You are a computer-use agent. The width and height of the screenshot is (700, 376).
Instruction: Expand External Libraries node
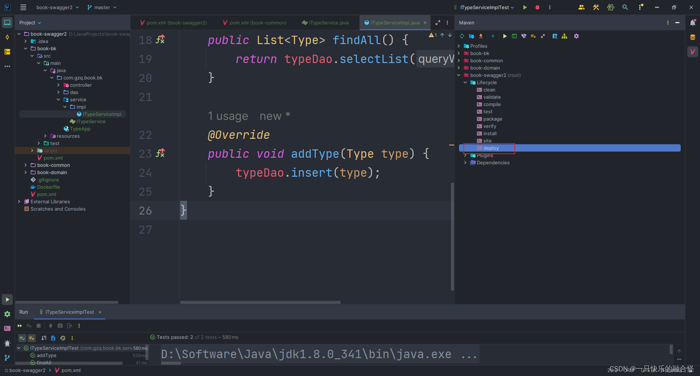(19, 201)
